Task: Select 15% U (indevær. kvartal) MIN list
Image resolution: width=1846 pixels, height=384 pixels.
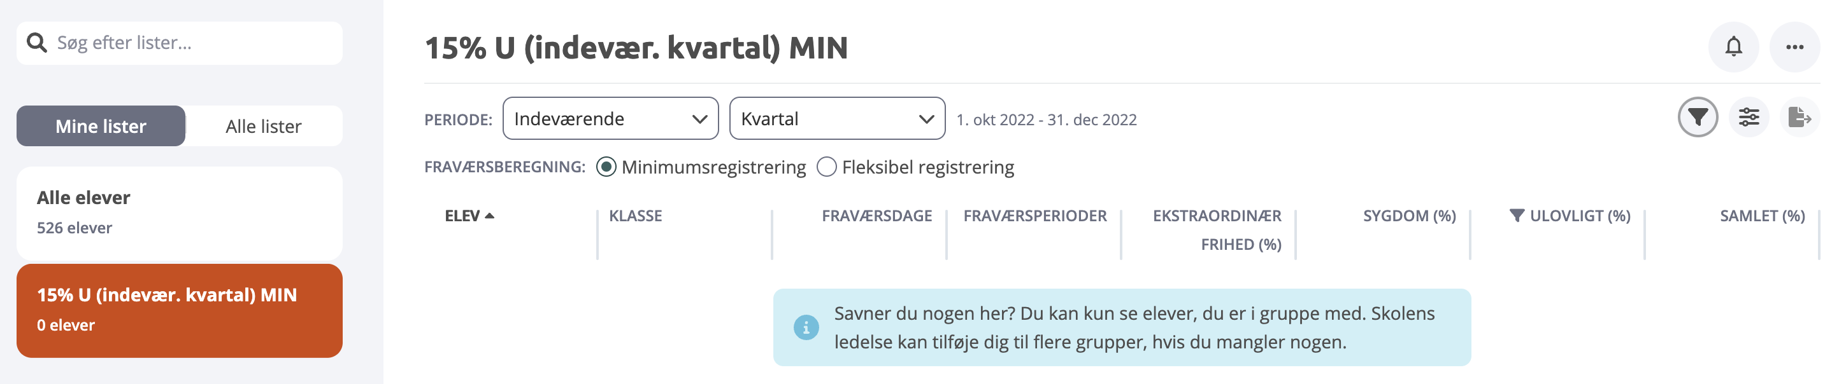Action: 179,311
